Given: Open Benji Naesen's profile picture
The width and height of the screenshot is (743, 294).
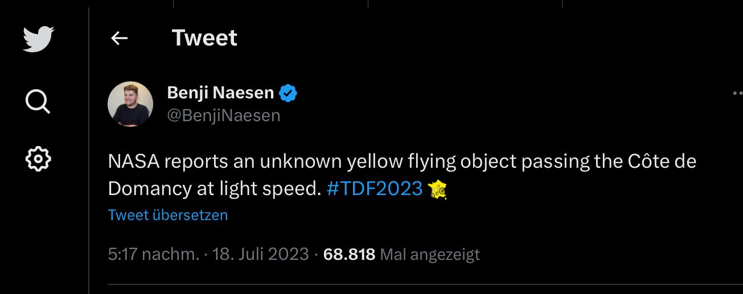Looking at the screenshot, I should [x=130, y=103].
